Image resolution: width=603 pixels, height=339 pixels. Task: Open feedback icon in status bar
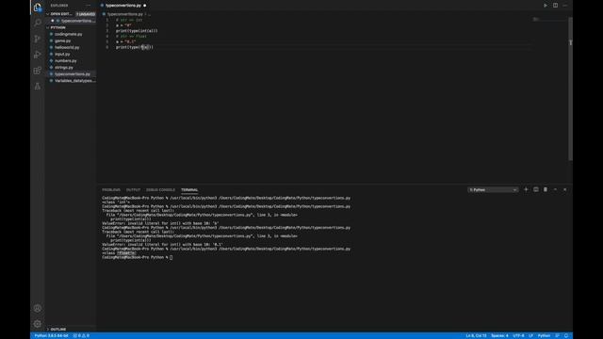pos(557,335)
